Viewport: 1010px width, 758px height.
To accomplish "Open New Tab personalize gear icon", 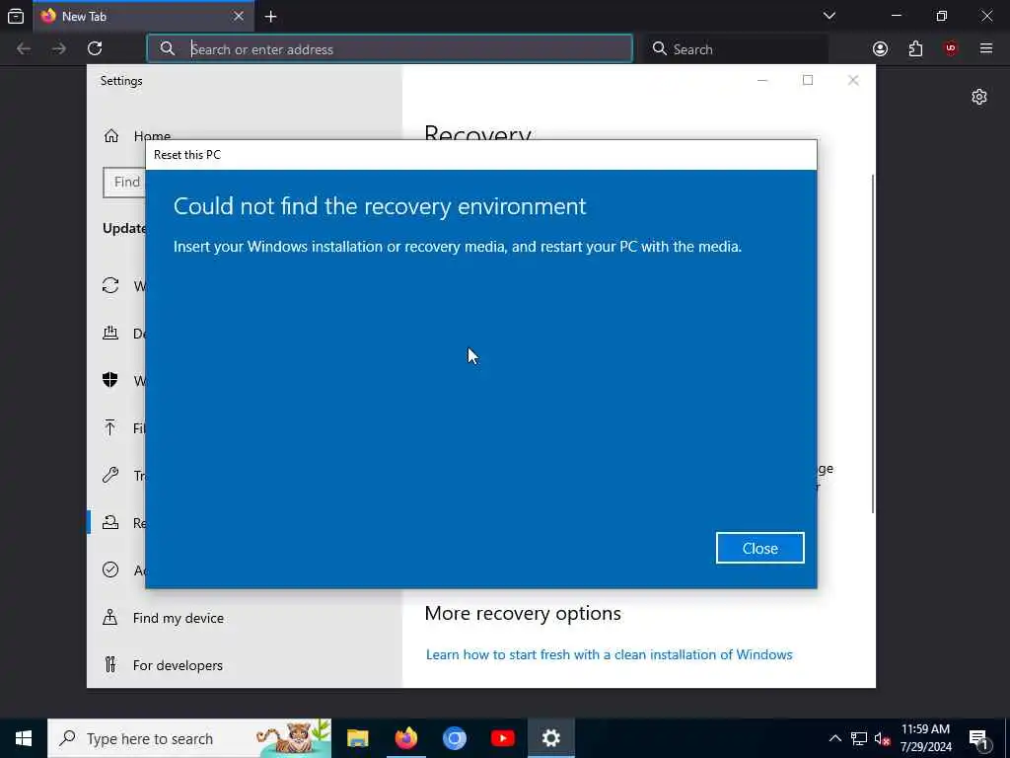I will [x=979, y=97].
